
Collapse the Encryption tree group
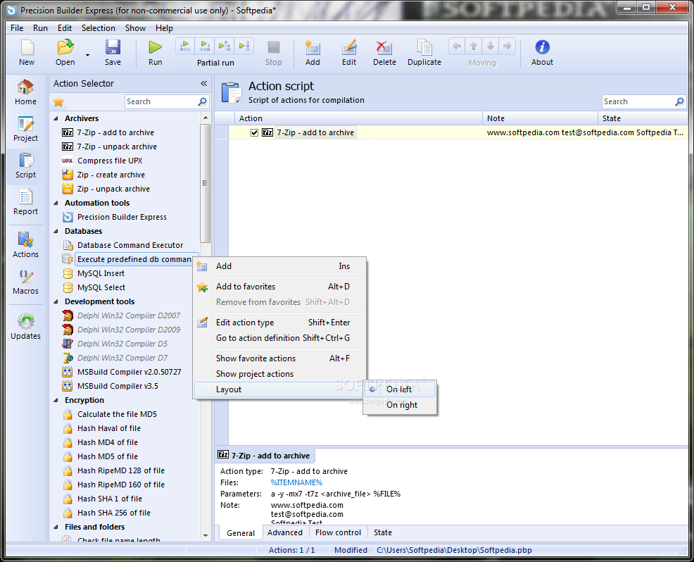[x=56, y=400]
